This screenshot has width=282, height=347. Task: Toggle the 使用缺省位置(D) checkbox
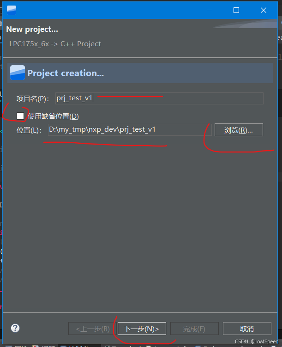tap(20, 116)
